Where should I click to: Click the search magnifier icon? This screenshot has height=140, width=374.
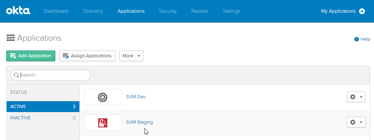pos(16,75)
